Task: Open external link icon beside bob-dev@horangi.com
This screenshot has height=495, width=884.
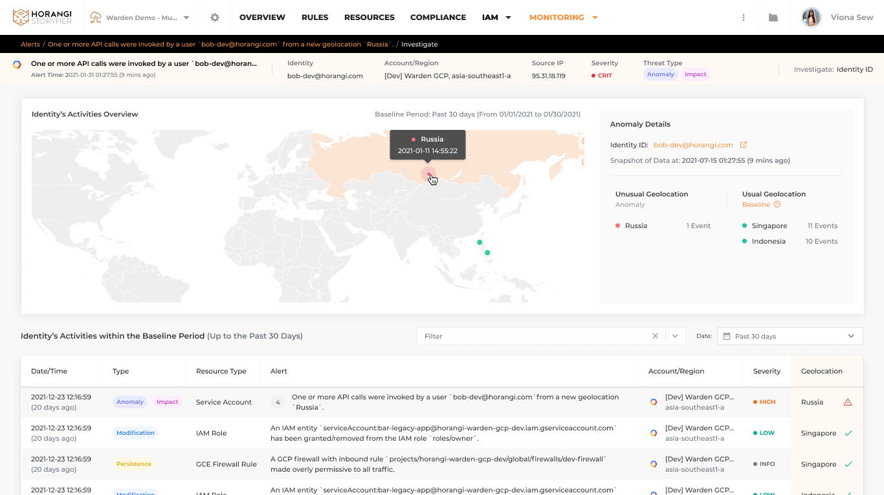Action: 744,145
